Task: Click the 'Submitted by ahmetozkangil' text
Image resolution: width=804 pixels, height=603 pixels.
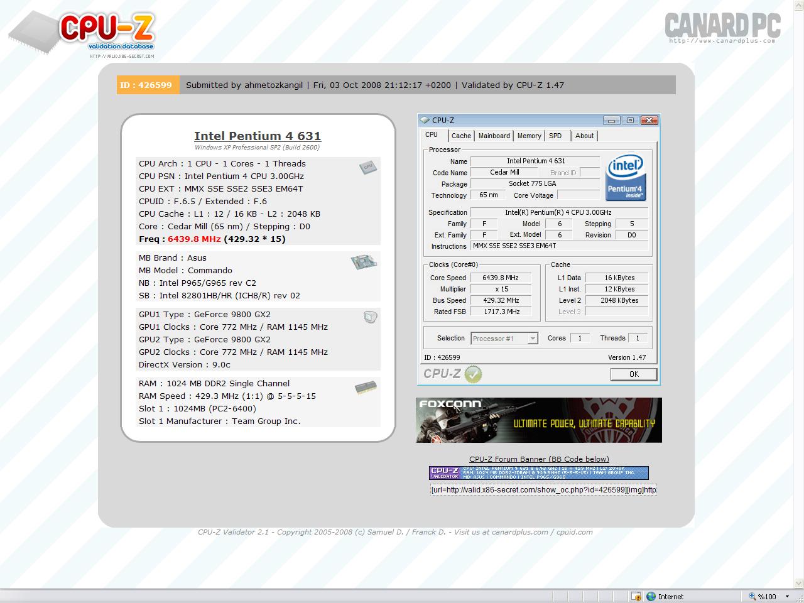Action: pos(244,85)
